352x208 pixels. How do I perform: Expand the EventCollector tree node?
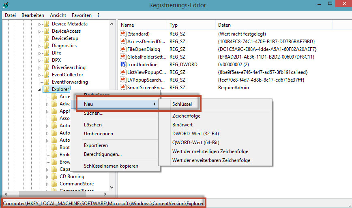(x=40, y=75)
